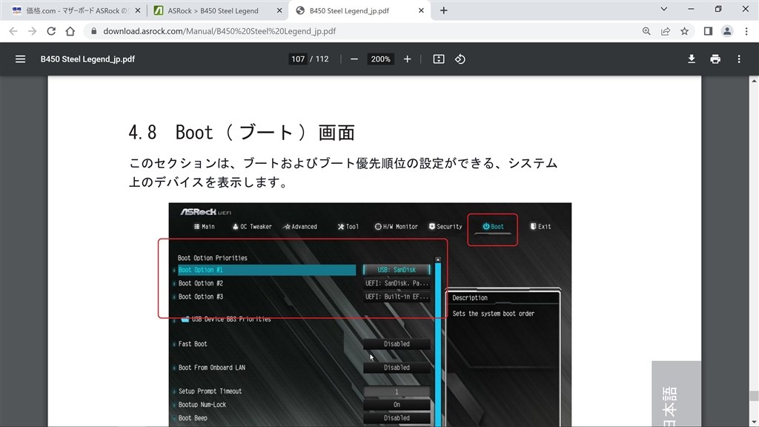Click Boot Option #1 row

(267, 270)
